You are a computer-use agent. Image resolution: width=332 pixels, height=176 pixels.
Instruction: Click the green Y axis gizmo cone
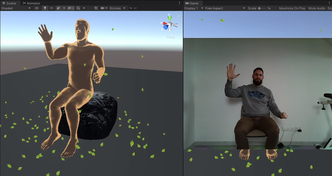point(170,18)
